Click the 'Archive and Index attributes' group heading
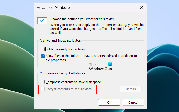Viewport: 179px width, 112px height. (x=60, y=41)
